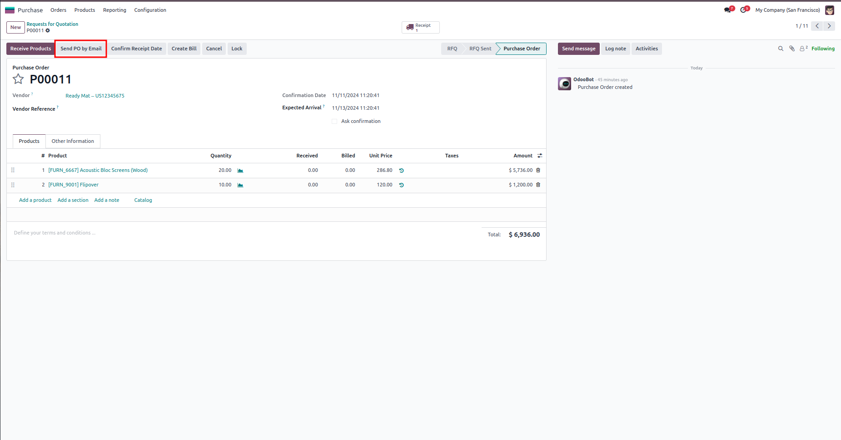Open forecast chart icon for Flipover row
Screen dimensions: 841x440
pos(240,185)
